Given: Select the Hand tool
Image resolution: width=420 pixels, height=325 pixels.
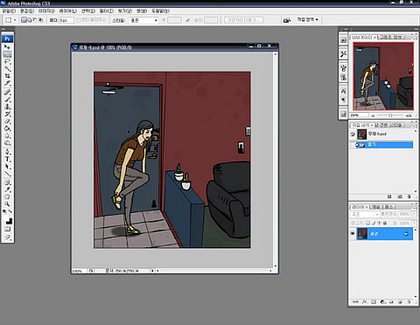Looking at the screenshot, I should click(x=7, y=197).
